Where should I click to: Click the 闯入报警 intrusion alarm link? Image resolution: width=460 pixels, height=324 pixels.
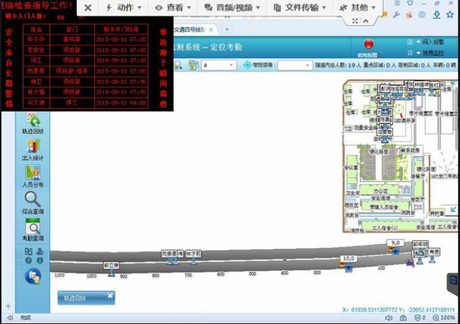[434, 42]
